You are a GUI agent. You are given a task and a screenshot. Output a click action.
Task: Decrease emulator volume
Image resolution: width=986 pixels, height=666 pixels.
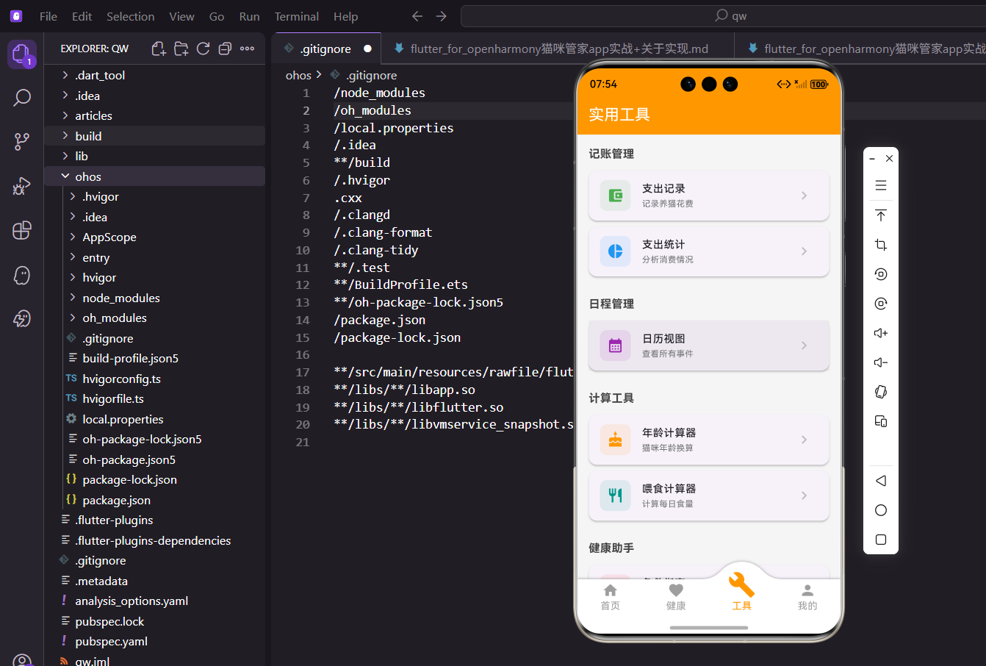pos(880,362)
